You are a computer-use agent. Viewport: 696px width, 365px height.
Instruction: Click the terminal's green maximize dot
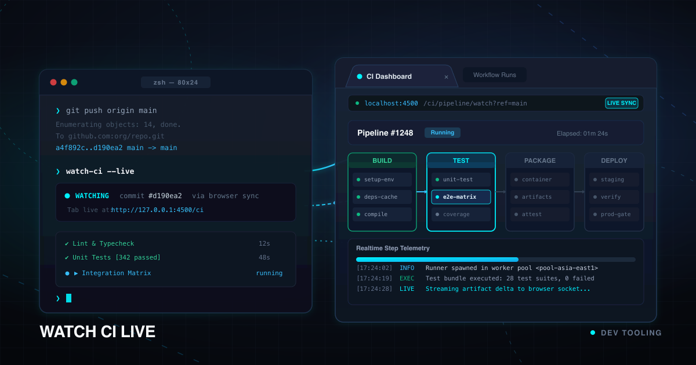pos(74,82)
